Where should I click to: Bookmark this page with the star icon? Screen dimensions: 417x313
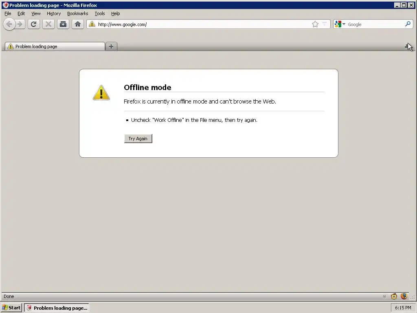point(315,24)
